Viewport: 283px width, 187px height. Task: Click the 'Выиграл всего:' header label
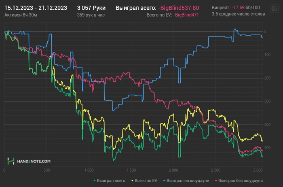tap(136, 8)
